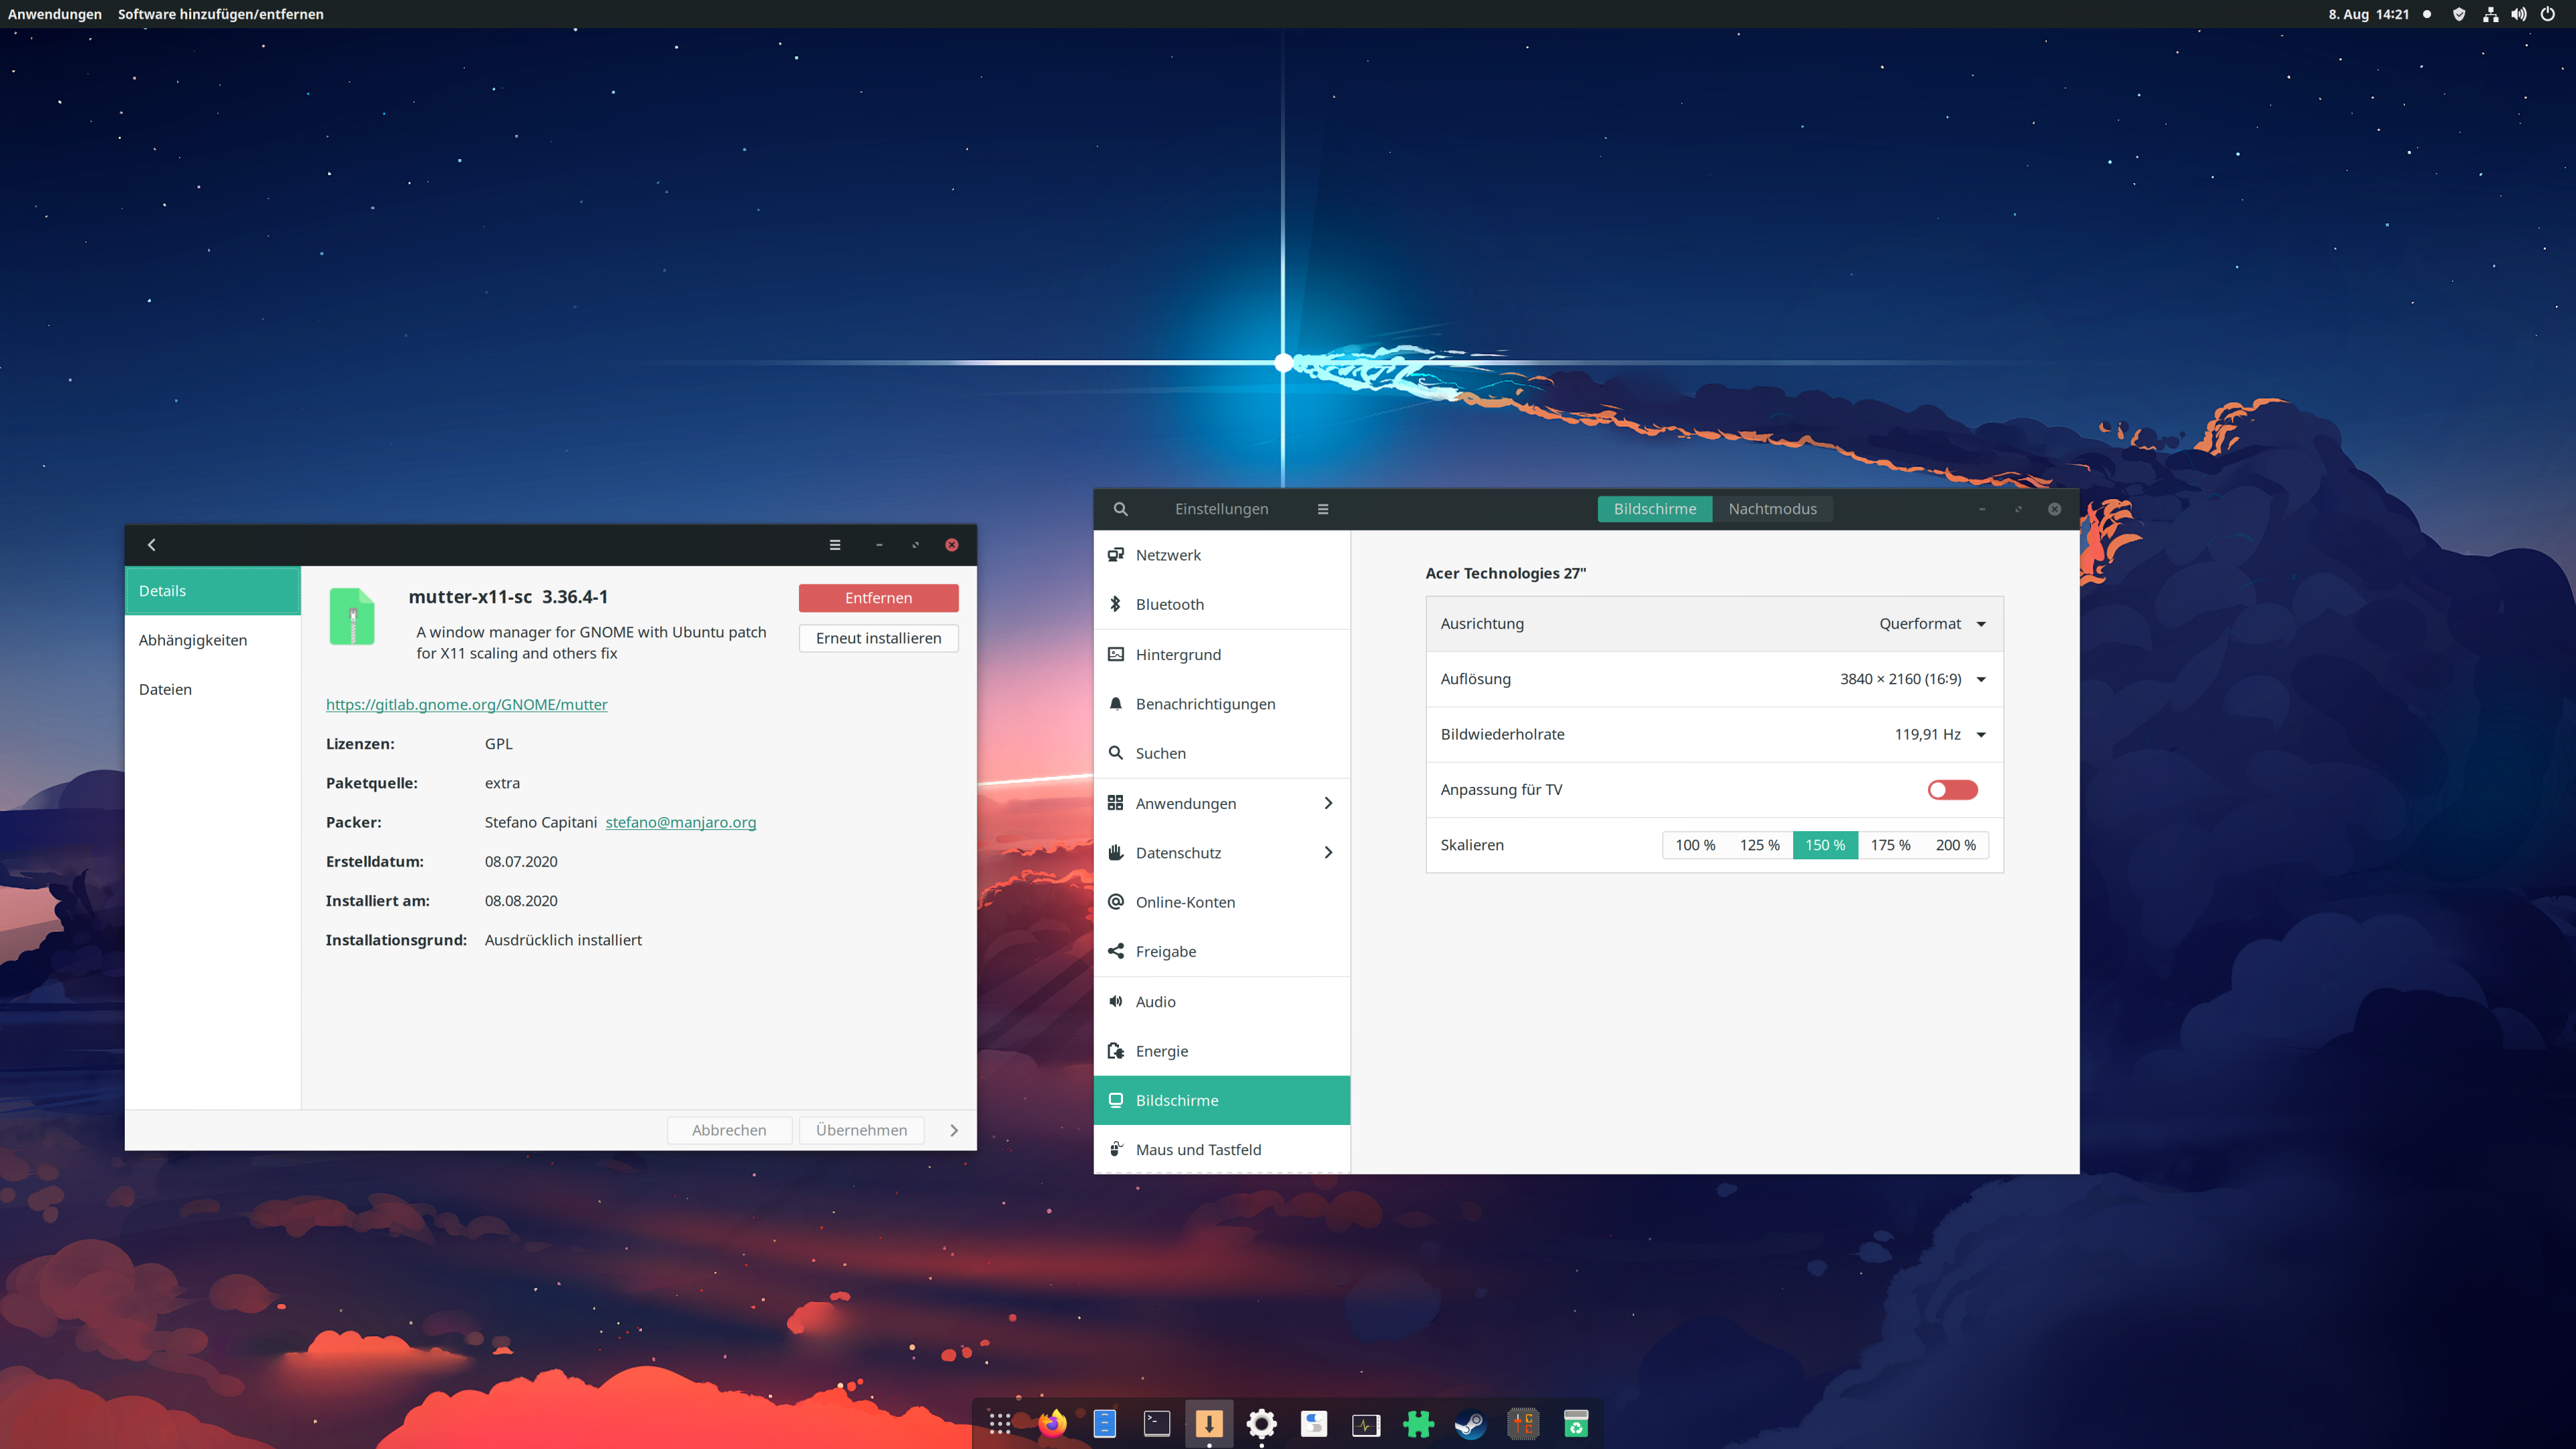Click the terminal icon in the taskbar
The width and height of the screenshot is (2576, 1449).
[1154, 1422]
